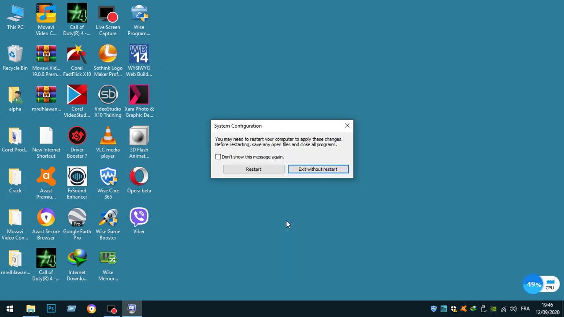Image resolution: width=564 pixels, height=317 pixels.
Task: Select Corel FastFlick X10 icon
Action: [77, 61]
